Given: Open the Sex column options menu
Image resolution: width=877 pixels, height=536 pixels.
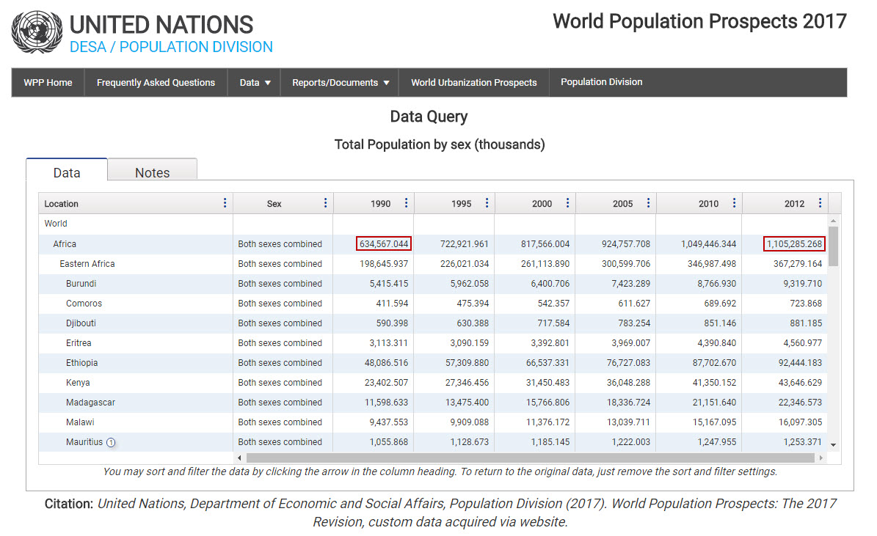Looking at the screenshot, I should click(326, 203).
